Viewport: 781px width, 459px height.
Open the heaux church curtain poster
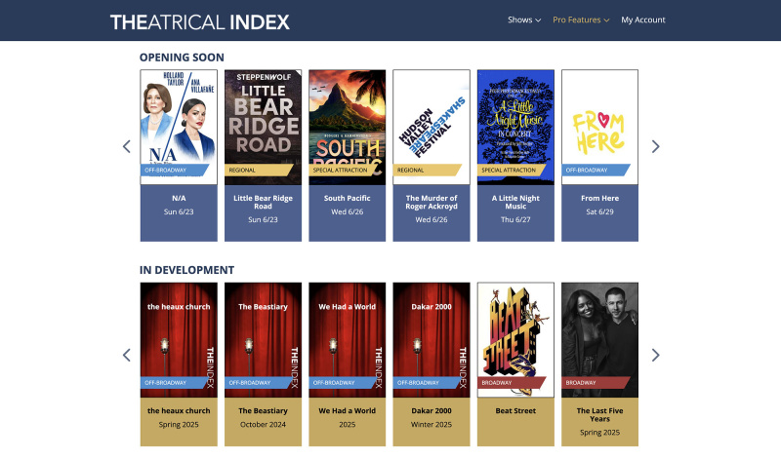(179, 340)
